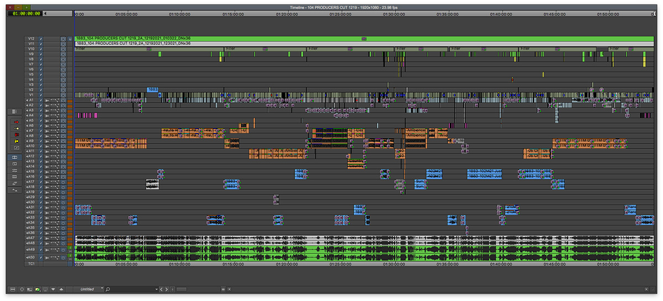Select the yellow Extract/Splice-in segment arrow tool
This screenshot has width=663, height=301.
pyautogui.click(x=17, y=128)
